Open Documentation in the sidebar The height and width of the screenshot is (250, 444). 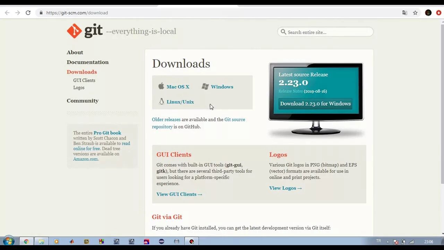[88, 62]
